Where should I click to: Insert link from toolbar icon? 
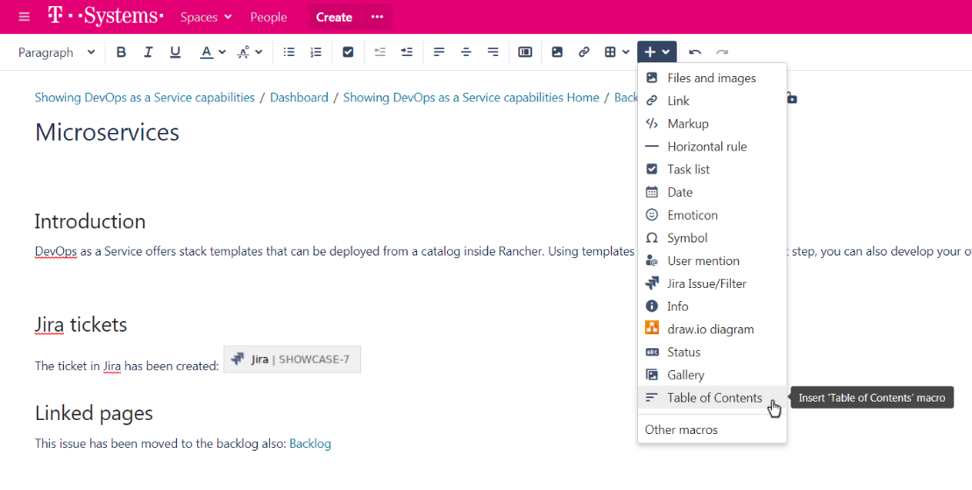pyautogui.click(x=584, y=52)
